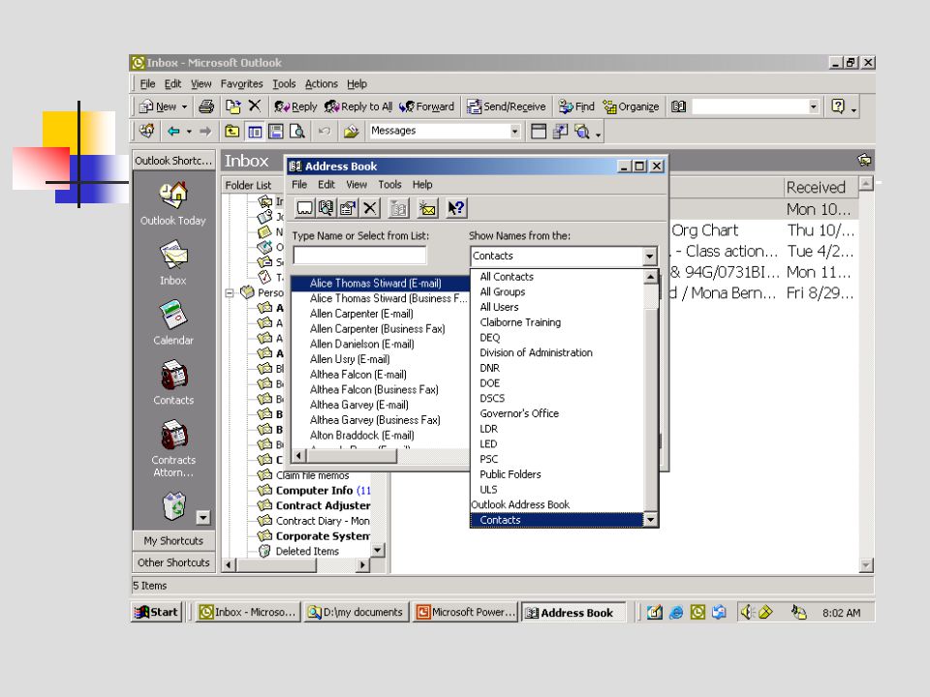930x697 pixels.
Task: Click Forward in the Outlook toolbar
Action: pyautogui.click(x=426, y=106)
